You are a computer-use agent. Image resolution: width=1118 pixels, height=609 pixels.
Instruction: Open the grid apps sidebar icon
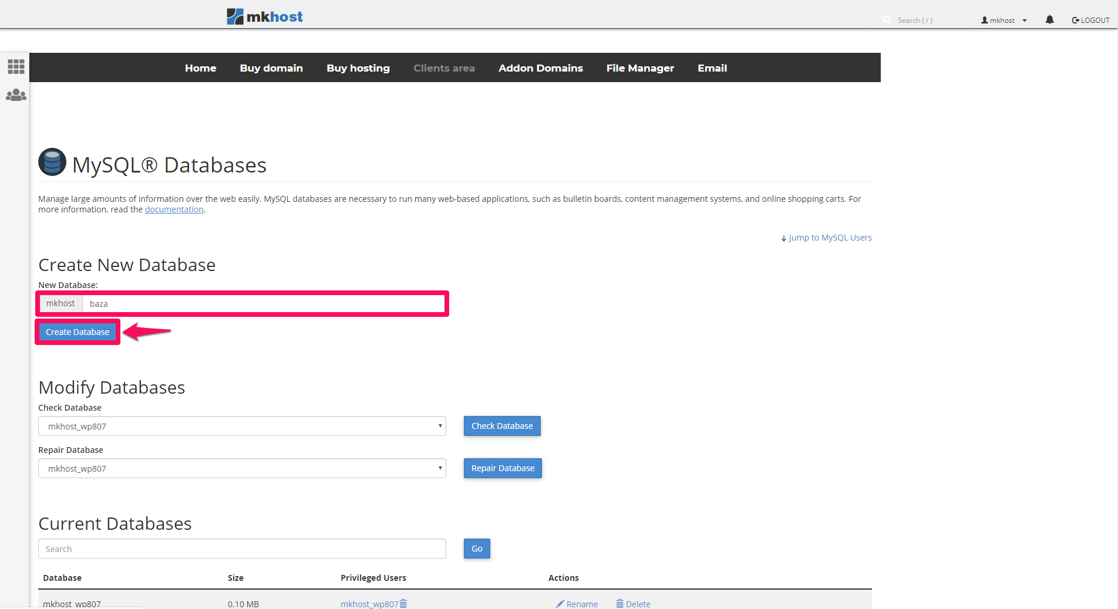(16, 66)
